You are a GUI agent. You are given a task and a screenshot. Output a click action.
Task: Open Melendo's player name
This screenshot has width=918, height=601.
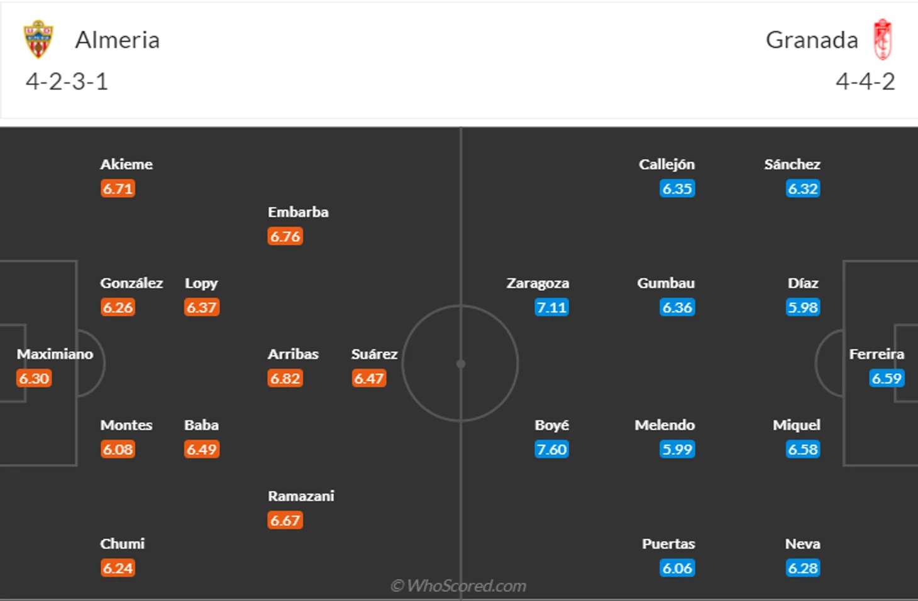tap(665, 425)
